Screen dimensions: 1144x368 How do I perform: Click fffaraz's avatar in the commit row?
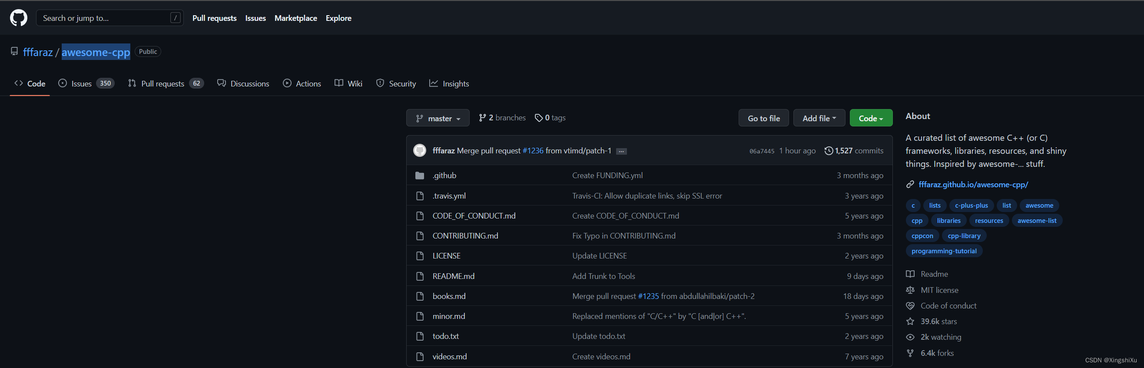[420, 150]
